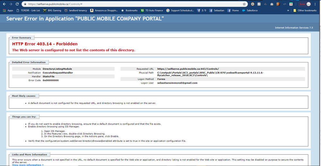Image resolution: width=321 pixels, height=166 pixels.
Task: Open the Chrome three-dot menu
Action: [x=315, y=4]
